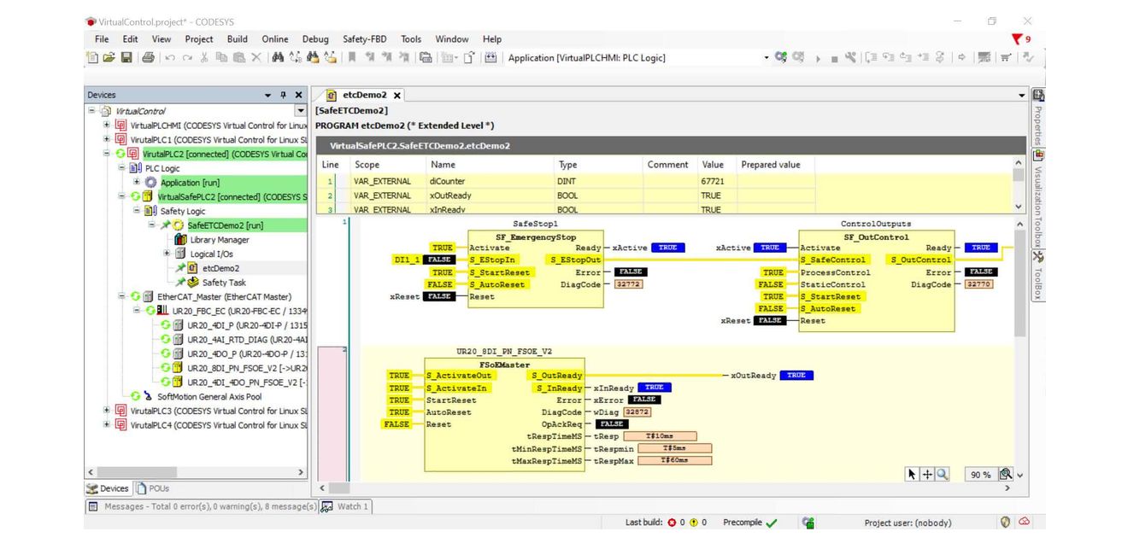This screenshot has height=543, width=1128.
Task: Expand the VirtualPLC3 device node
Action: point(107,411)
